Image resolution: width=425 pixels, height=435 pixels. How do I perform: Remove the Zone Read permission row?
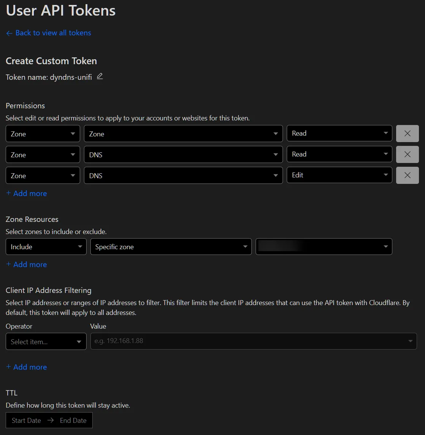(407, 133)
